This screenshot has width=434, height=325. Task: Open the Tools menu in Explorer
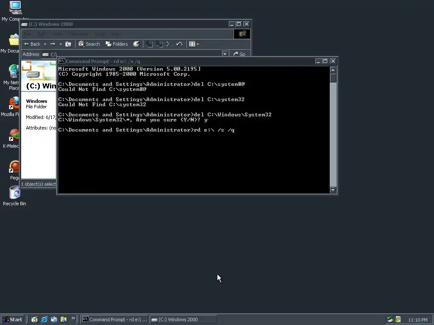point(100,34)
